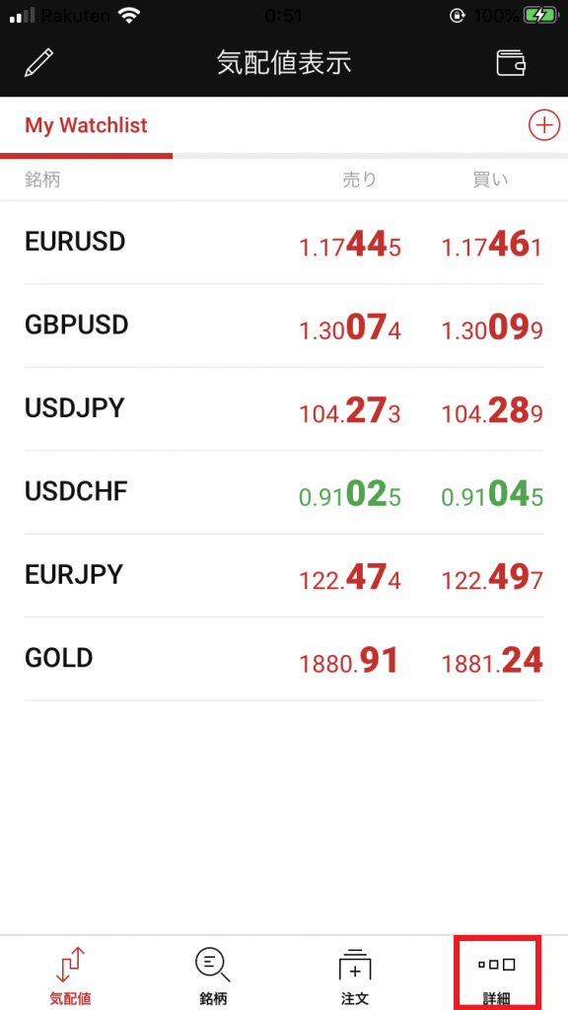
Task: Tap the GOLD buy price 1881.24
Action: coord(492,661)
